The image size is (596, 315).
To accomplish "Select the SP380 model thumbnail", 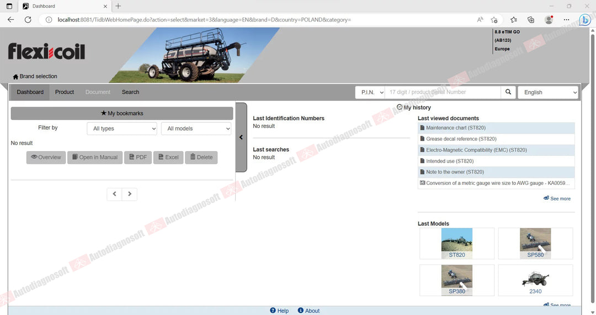I will (457, 280).
